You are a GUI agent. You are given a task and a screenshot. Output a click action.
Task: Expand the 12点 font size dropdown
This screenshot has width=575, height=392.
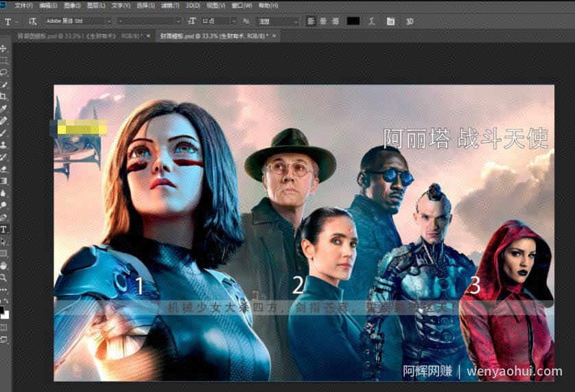[x=219, y=21]
